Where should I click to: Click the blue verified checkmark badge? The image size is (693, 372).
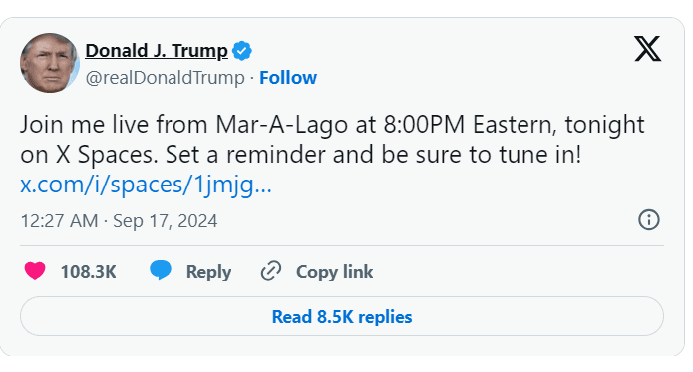pyautogui.click(x=242, y=51)
